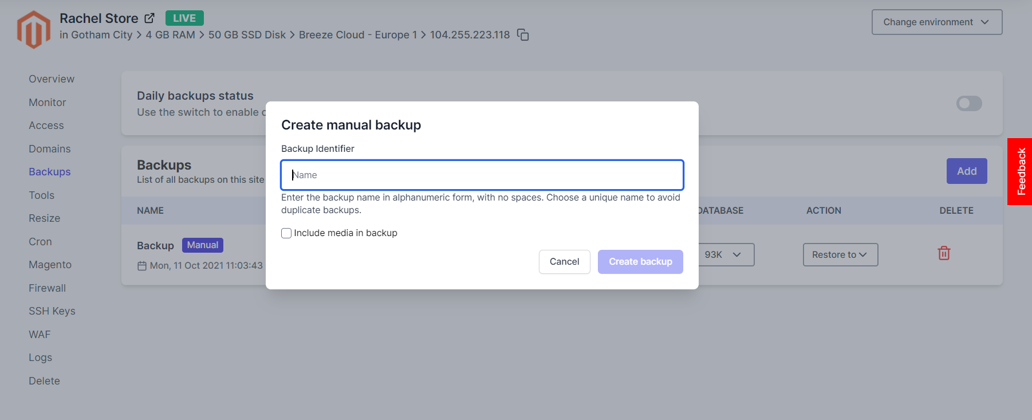Open the Change environment dropdown
The image size is (1032, 420).
point(937,22)
